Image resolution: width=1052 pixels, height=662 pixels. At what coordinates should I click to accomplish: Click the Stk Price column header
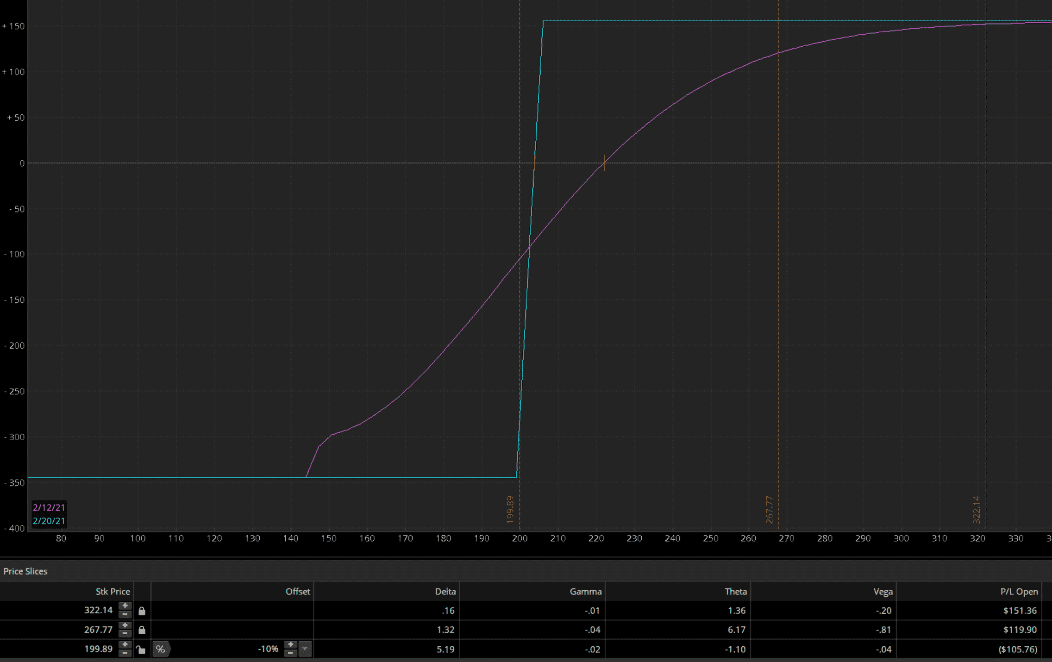pyautogui.click(x=113, y=591)
